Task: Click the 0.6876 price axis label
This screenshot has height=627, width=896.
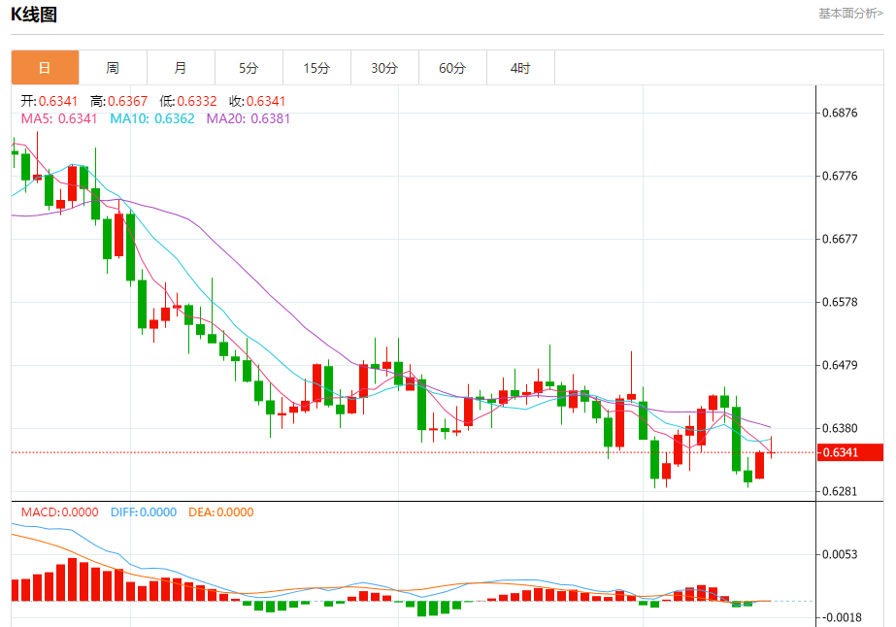Action: 840,113
